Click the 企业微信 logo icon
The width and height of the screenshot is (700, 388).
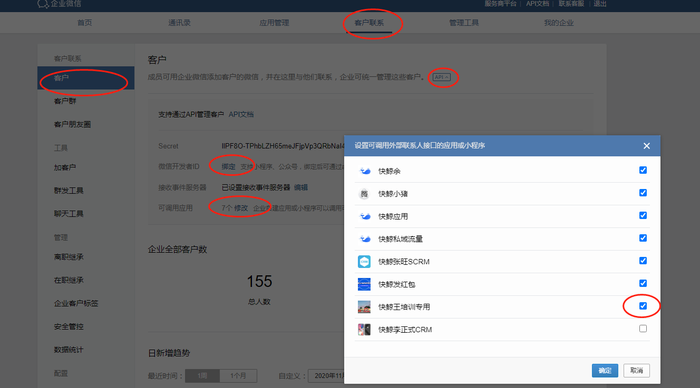click(43, 4)
